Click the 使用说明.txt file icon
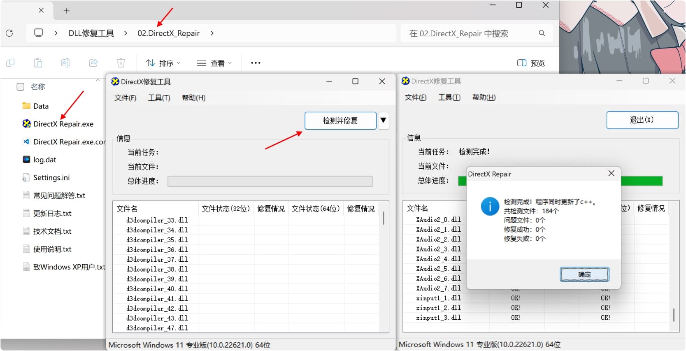The height and width of the screenshot is (351, 686). tap(26, 249)
